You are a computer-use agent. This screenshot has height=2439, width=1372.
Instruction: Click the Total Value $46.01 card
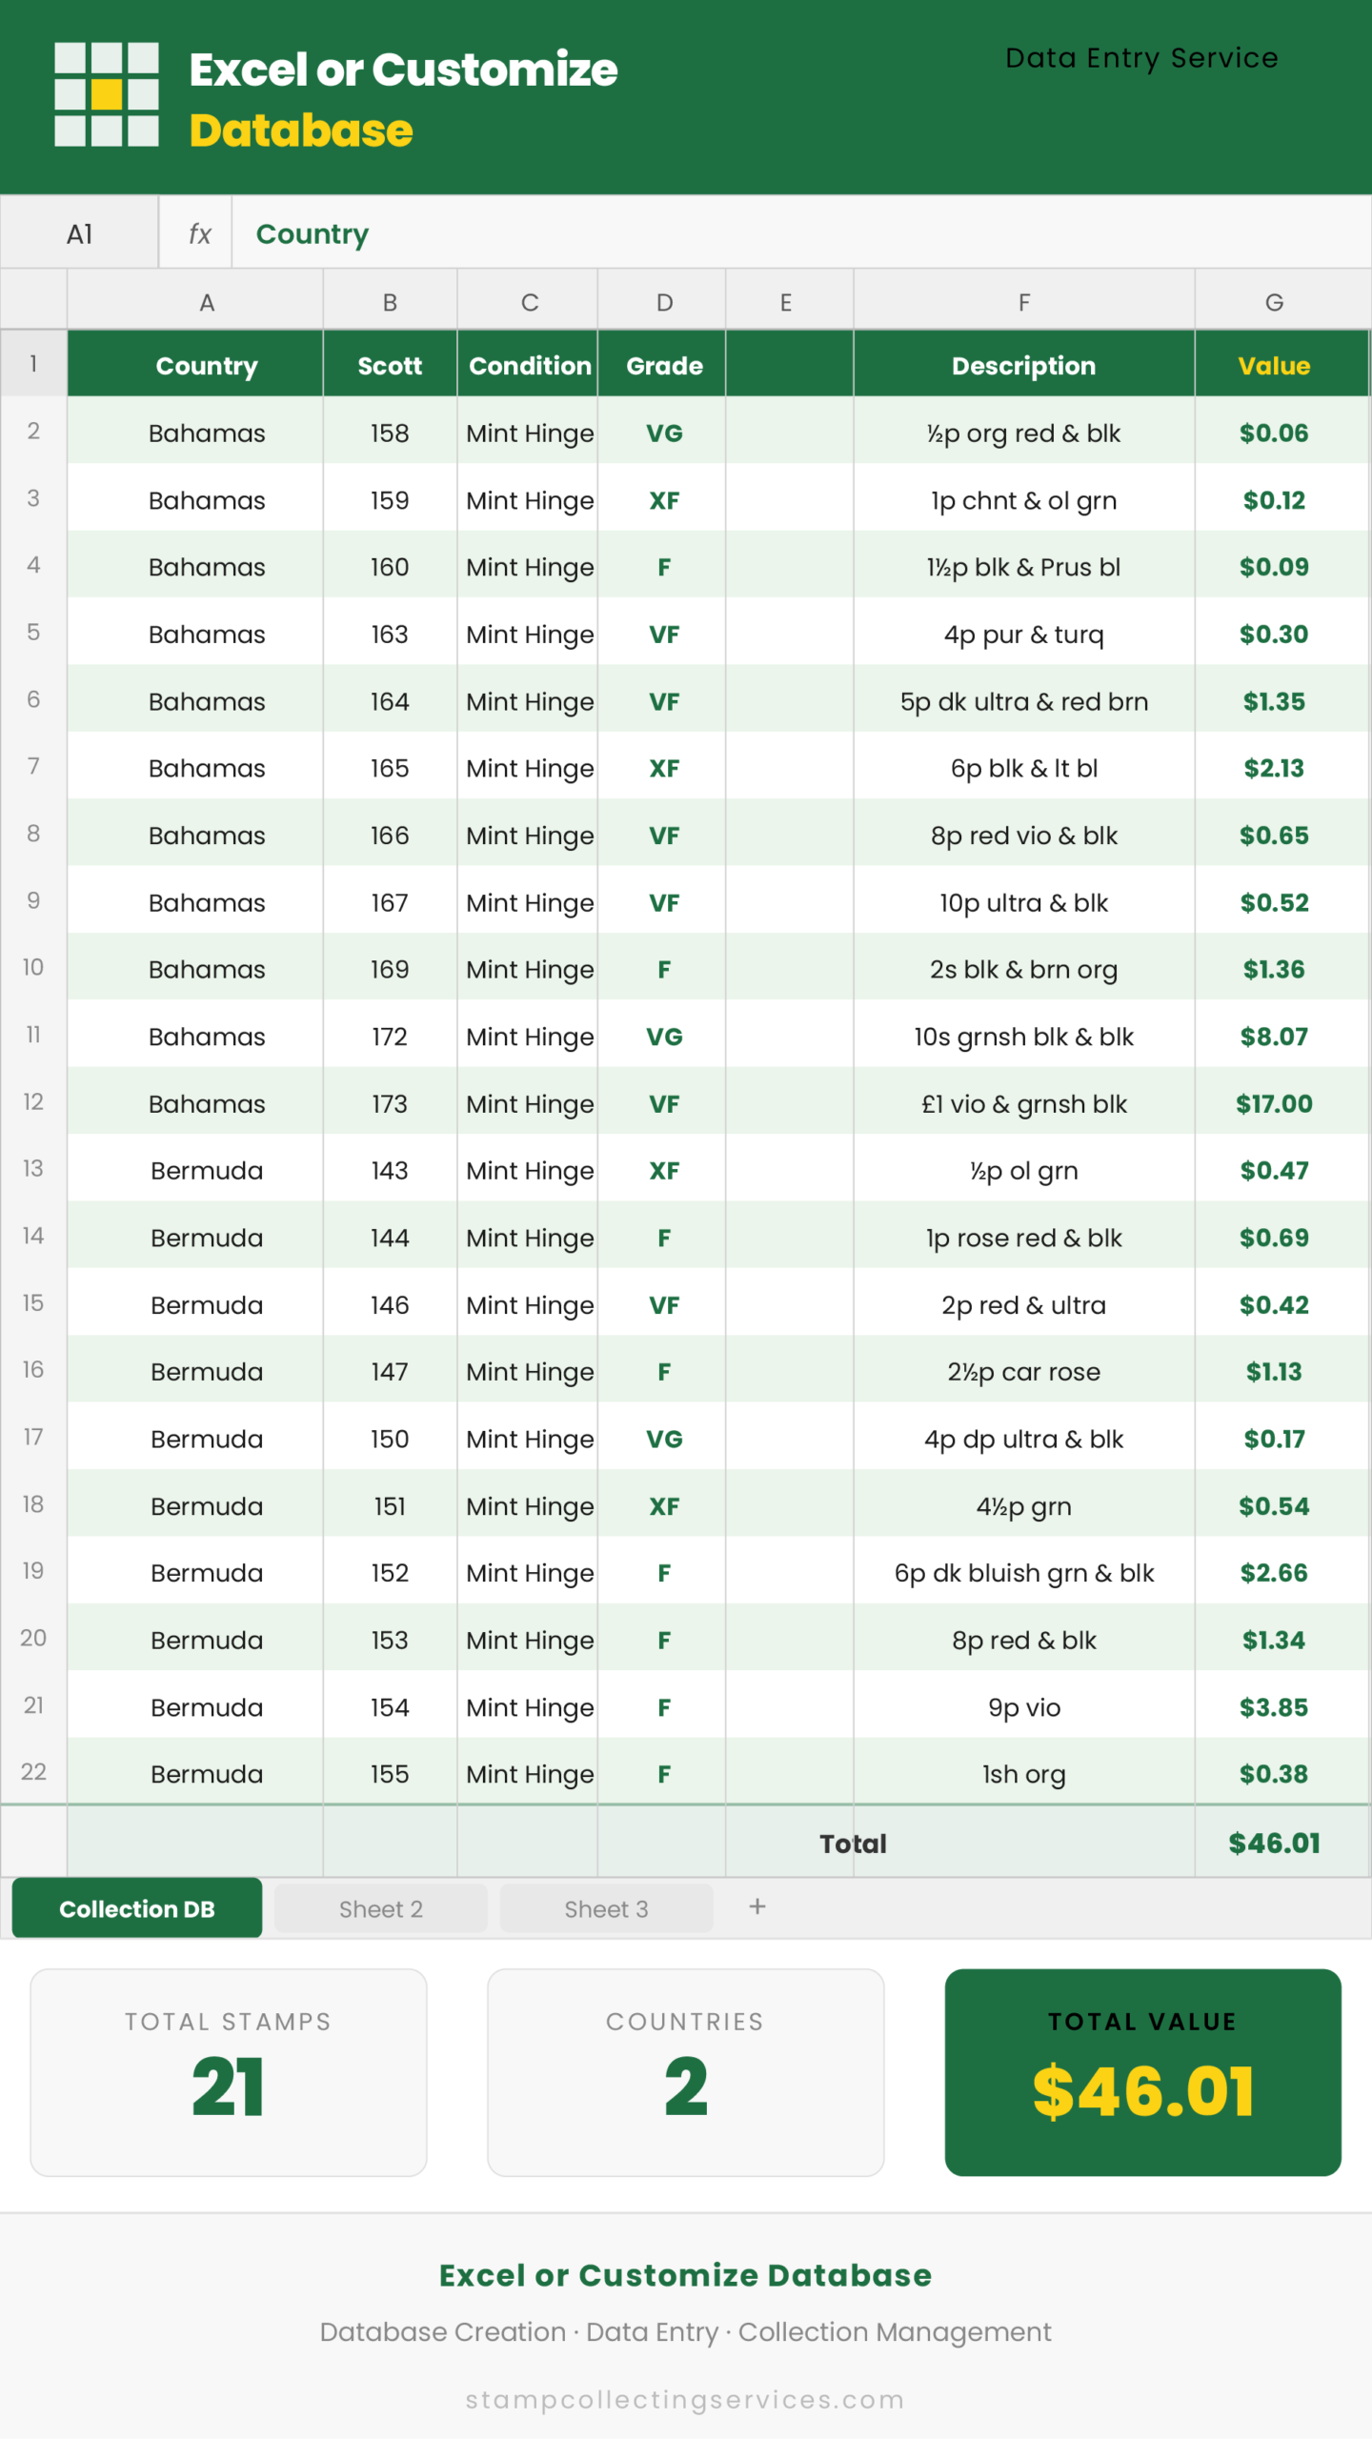[x=1142, y=2072]
